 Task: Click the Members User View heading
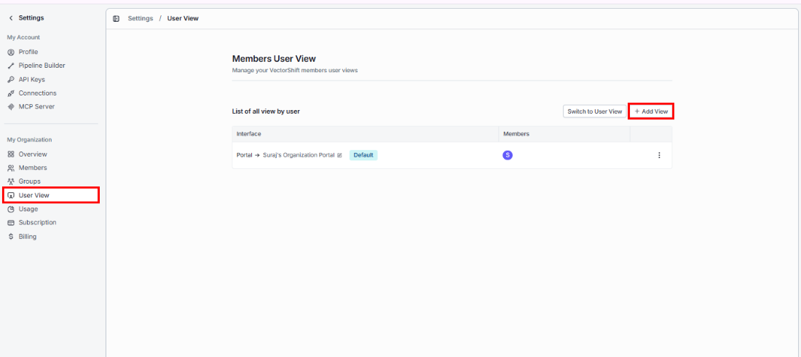(x=274, y=59)
